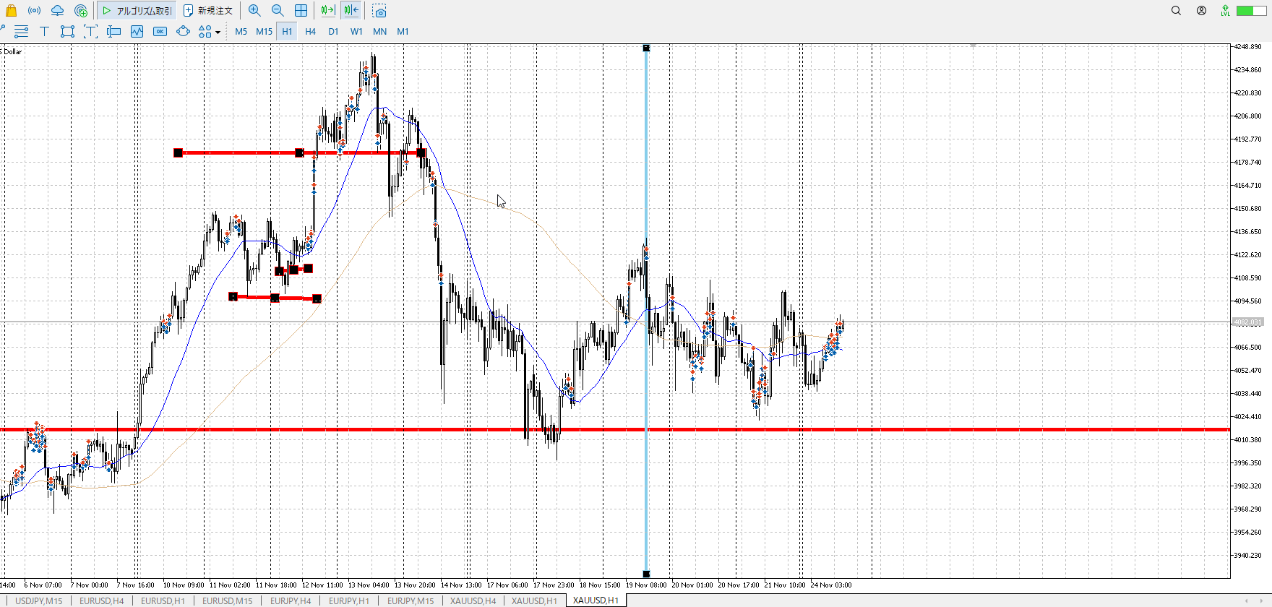
Task: Switch to the USDJPY,M15 chart tab
Action: 38,600
